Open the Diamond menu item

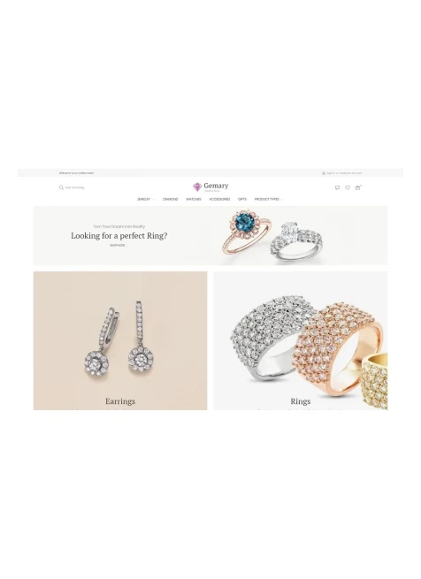click(171, 199)
